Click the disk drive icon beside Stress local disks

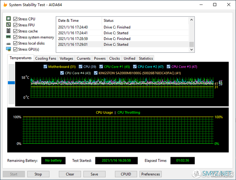click(x=8, y=44)
